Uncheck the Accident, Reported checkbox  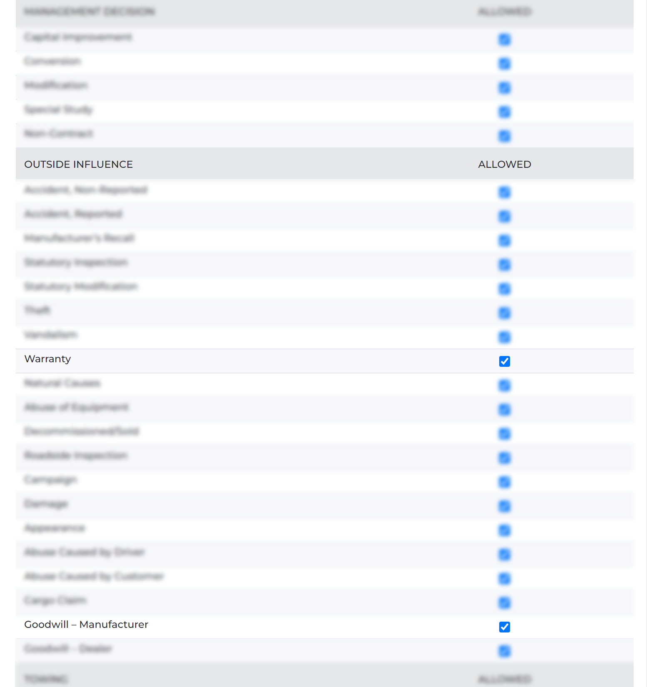[504, 217]
